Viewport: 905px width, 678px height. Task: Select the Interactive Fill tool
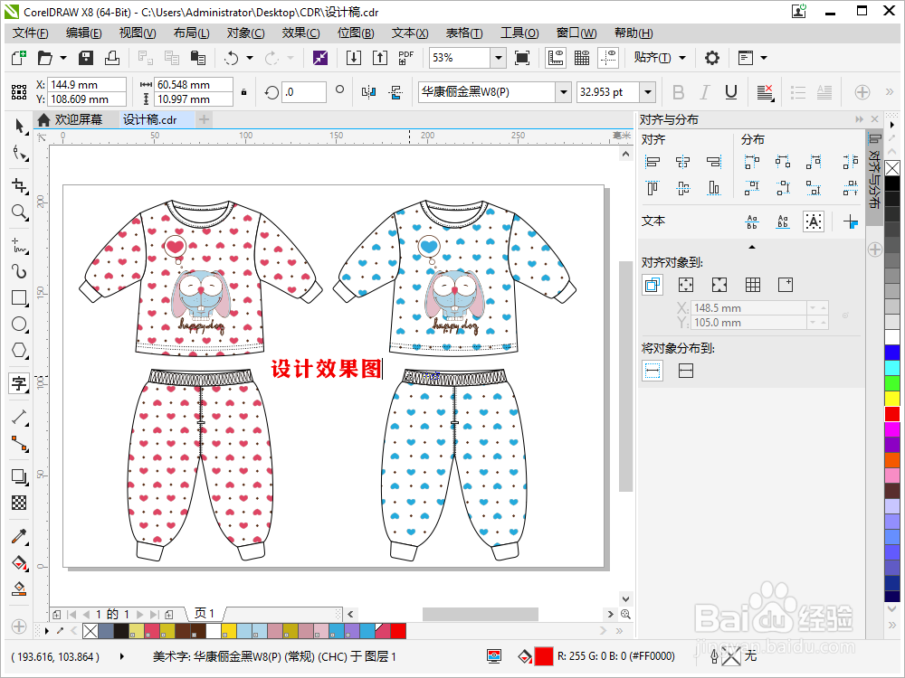click(20, 562)
